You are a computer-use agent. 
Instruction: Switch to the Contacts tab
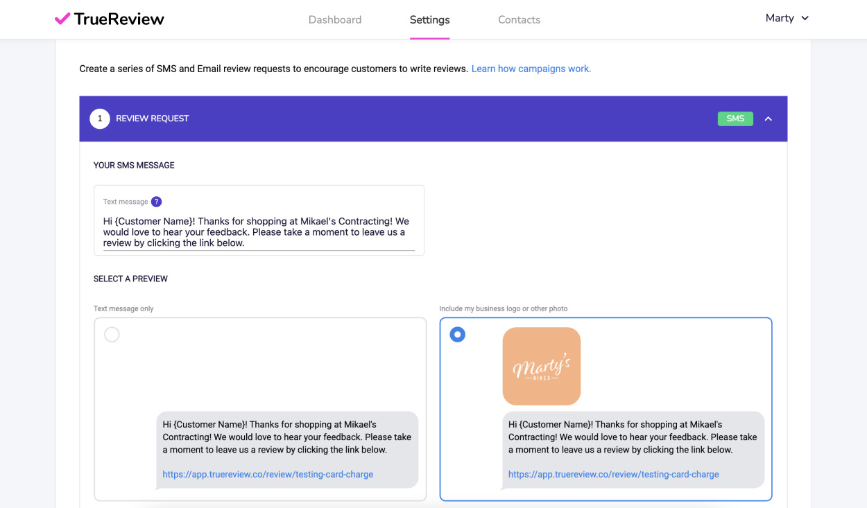pos(519,19)
